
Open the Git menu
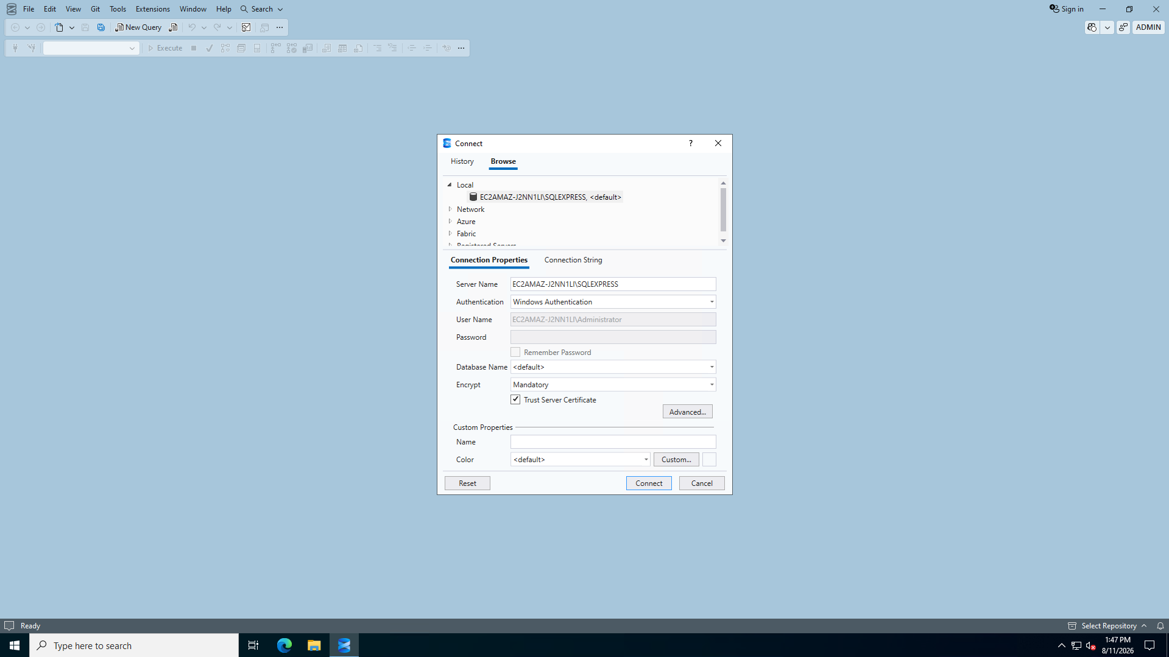pyautogui.click(x=95, y=9)
